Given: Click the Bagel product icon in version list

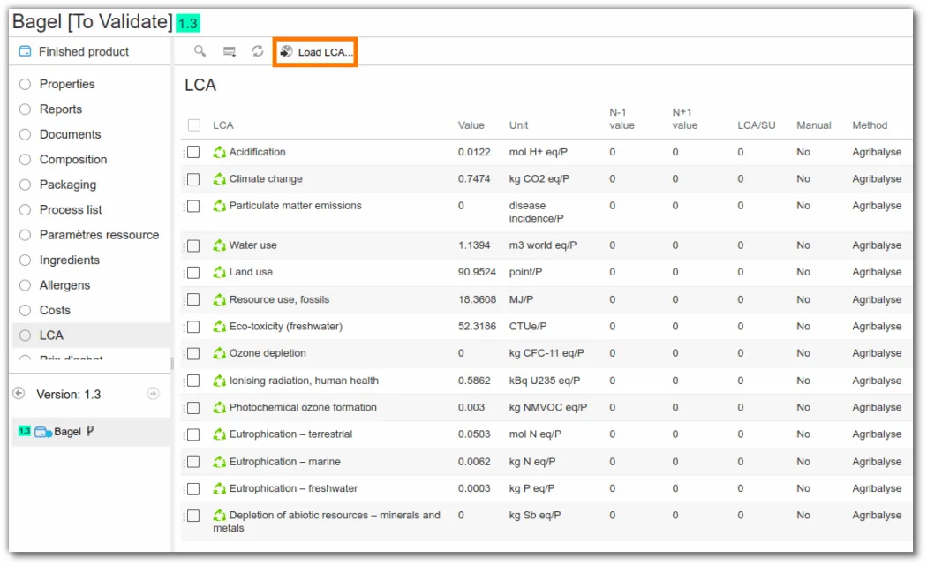Looking at the screenshot, I should (x=43, y=432).
